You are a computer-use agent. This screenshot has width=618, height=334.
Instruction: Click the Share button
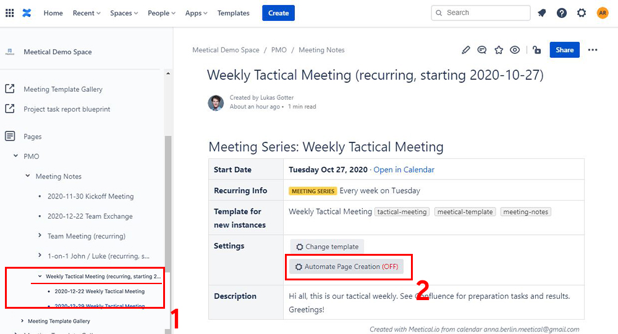(564, 50)
